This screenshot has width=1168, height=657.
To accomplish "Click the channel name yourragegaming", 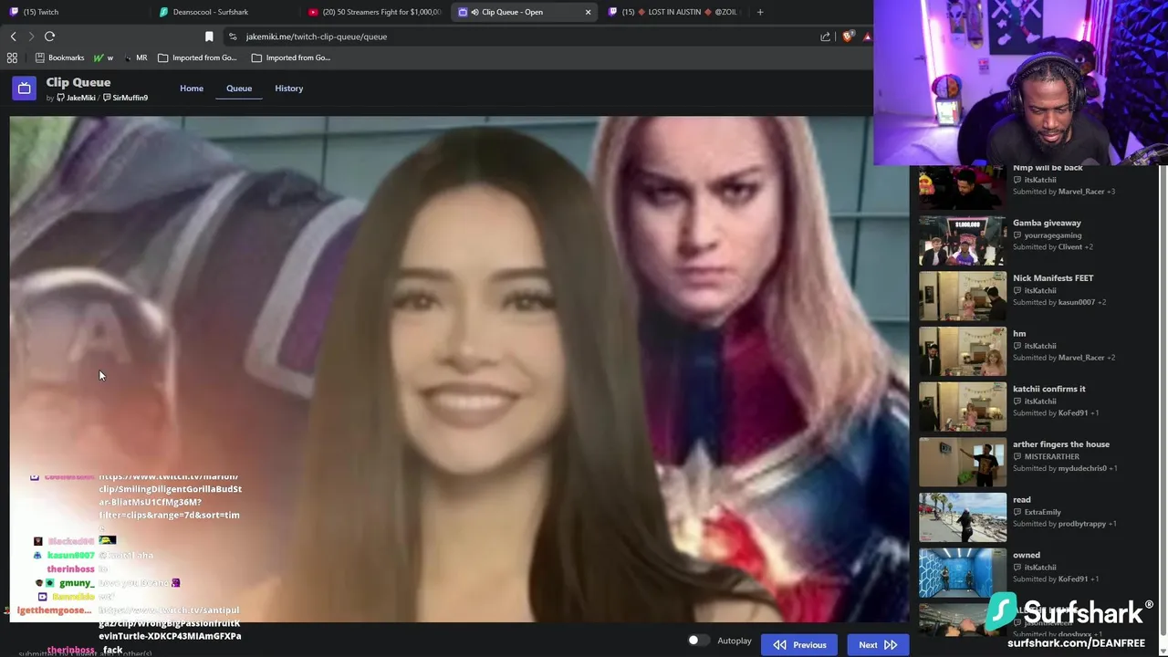I will [x=1053, y=235].
